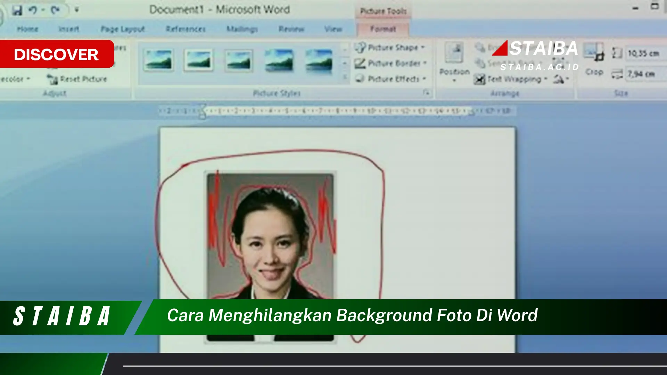The width and height of the screenshot is (667, 375).
Task: Apply the fifth picture style thumbnail
Action: pyautogui.click(x=319, y=60)
